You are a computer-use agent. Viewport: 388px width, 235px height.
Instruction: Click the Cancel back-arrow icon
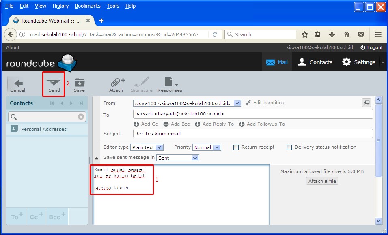point(17,83)
